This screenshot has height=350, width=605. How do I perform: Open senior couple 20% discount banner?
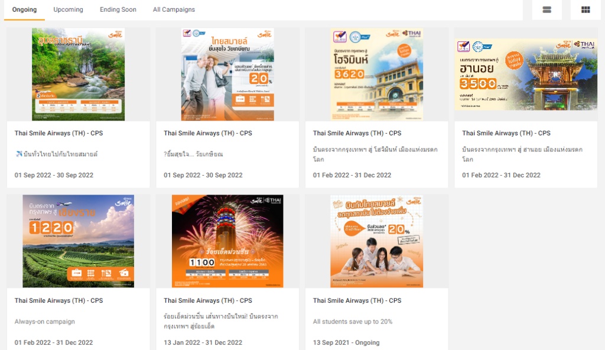click(227, 74)
